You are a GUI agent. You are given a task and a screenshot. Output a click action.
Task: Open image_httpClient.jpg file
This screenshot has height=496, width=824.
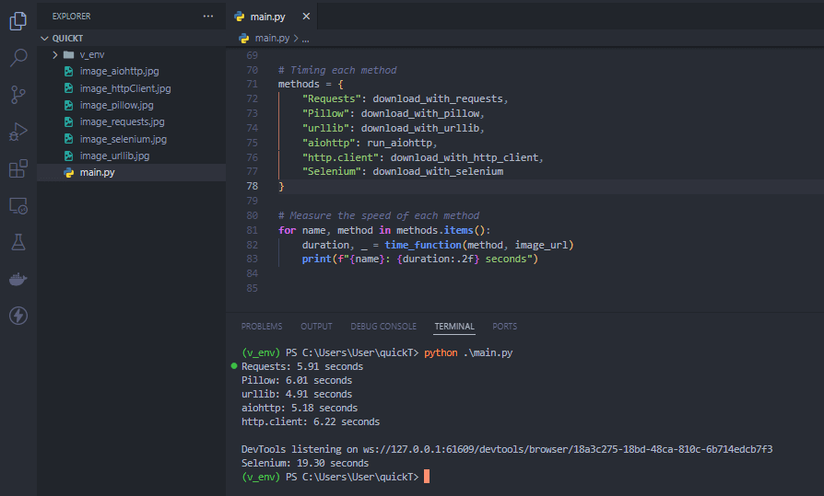point(132,88)
